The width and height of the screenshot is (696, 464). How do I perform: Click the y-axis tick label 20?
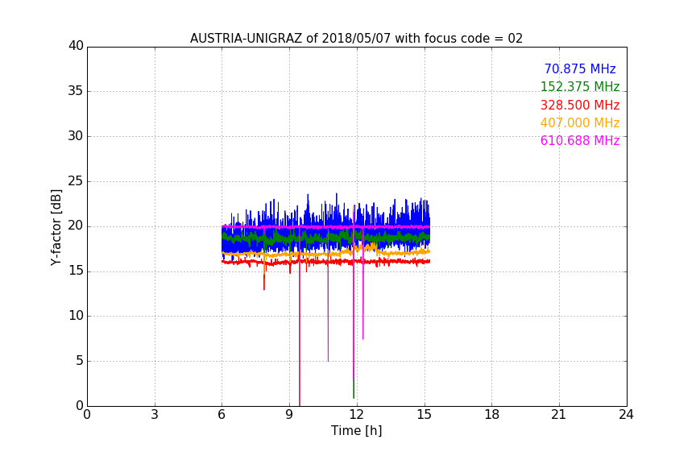coord(76,226)
